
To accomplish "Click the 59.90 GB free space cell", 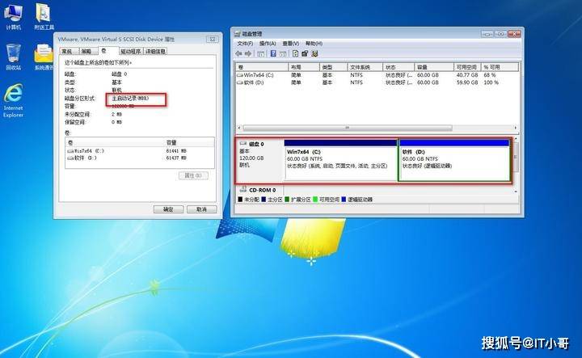I will [467, 82].
